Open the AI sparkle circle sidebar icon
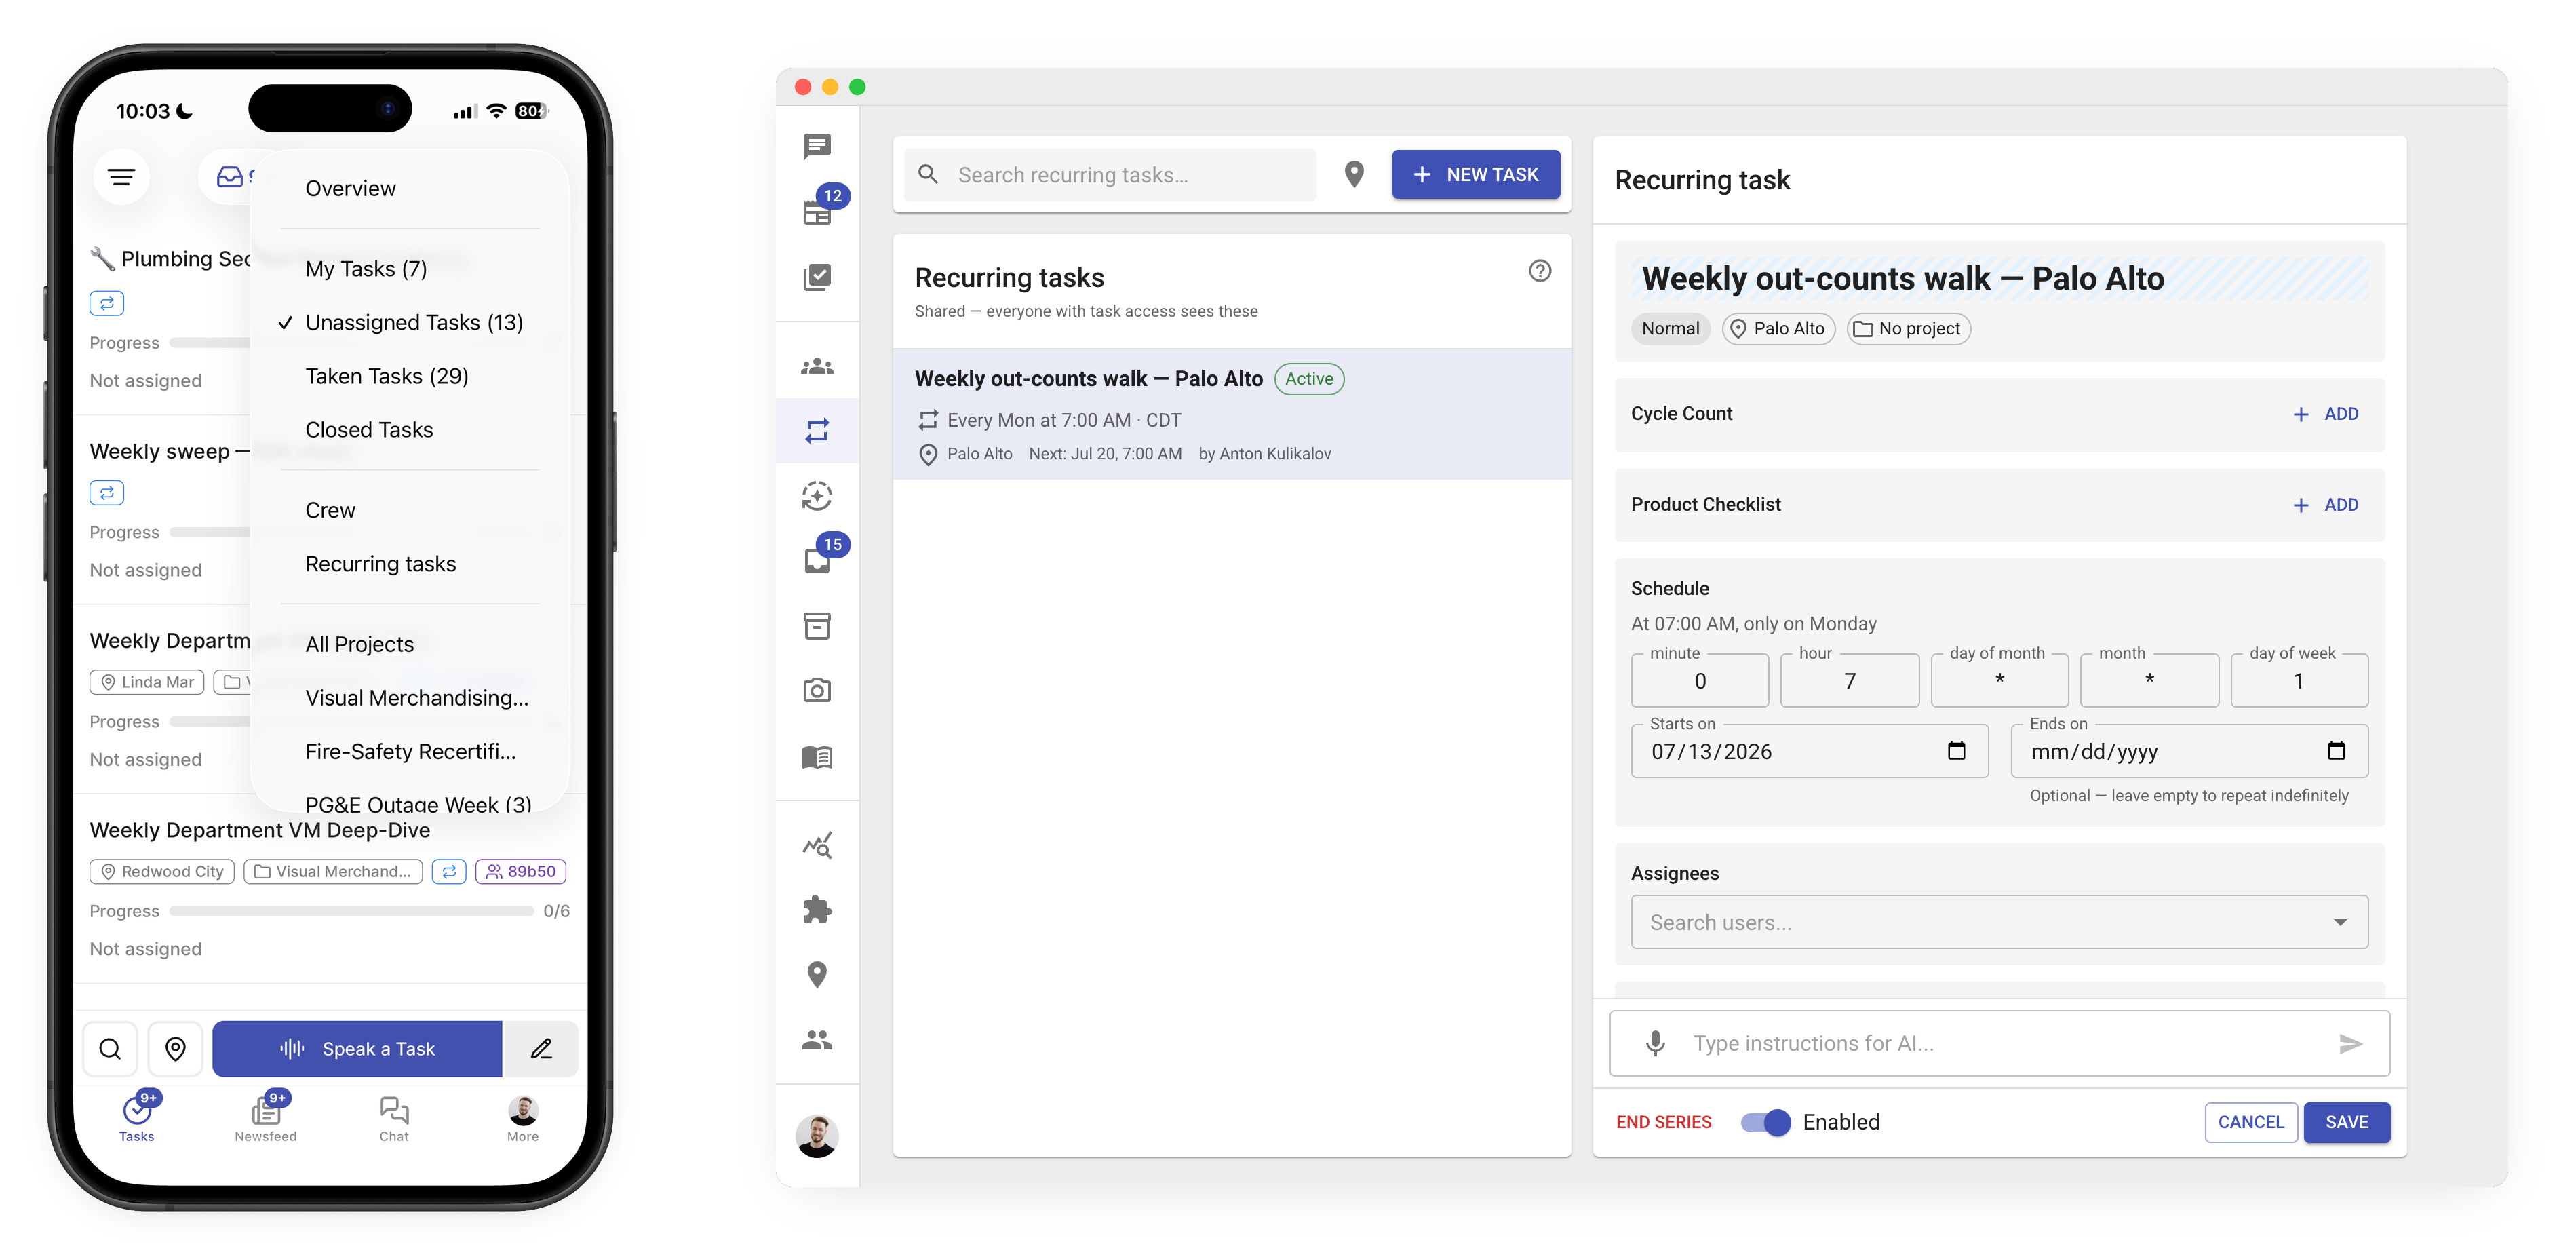 817,496
